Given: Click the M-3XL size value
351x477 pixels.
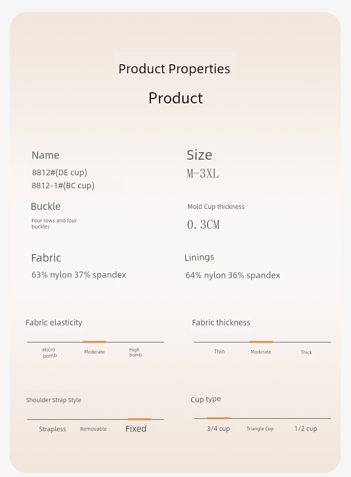Looking at the screenshot, I should [x=203, y=174].
